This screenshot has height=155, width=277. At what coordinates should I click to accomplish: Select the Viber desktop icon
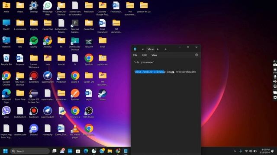coord(6,112)
